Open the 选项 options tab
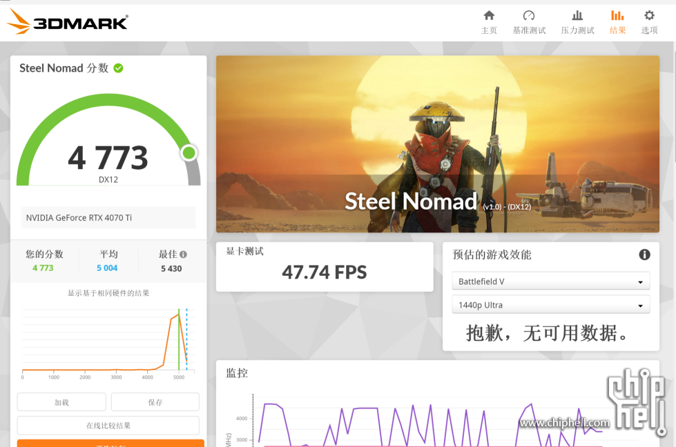This screenshot has width=676, height=447. point(649,22)
